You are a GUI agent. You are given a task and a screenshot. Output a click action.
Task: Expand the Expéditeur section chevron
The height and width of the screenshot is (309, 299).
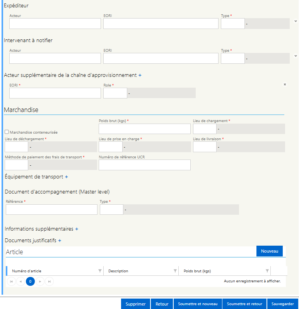click(x=296, y=21)
